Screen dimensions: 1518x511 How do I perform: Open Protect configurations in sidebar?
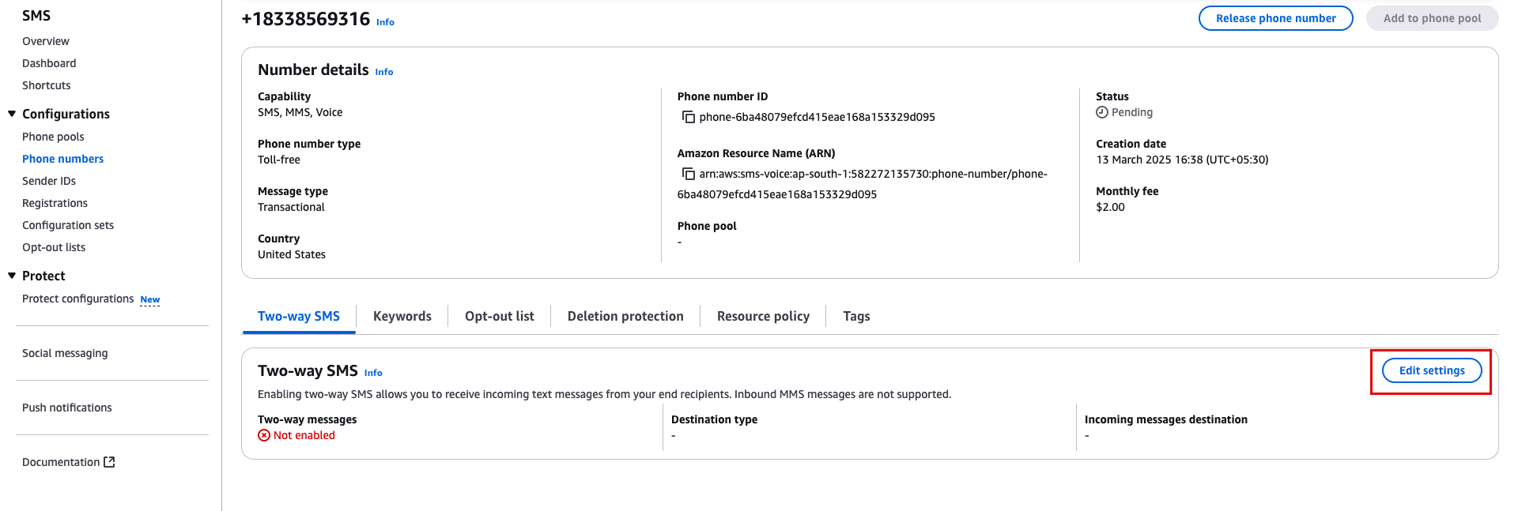coord(77,299)
